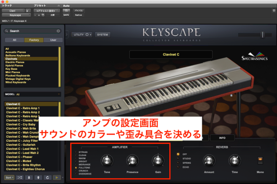Viewport: 277px width, 184px height.
Task: Open the MODEL: All dropdown
Action: (x=32, y=94)
